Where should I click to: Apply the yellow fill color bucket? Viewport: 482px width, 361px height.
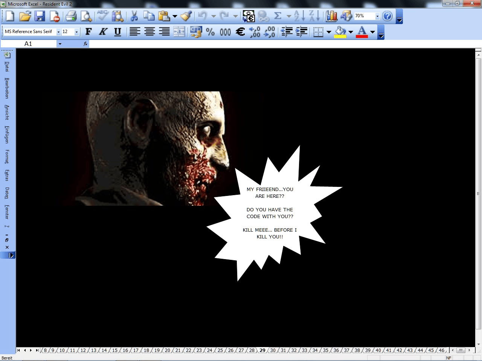[340, 32]
